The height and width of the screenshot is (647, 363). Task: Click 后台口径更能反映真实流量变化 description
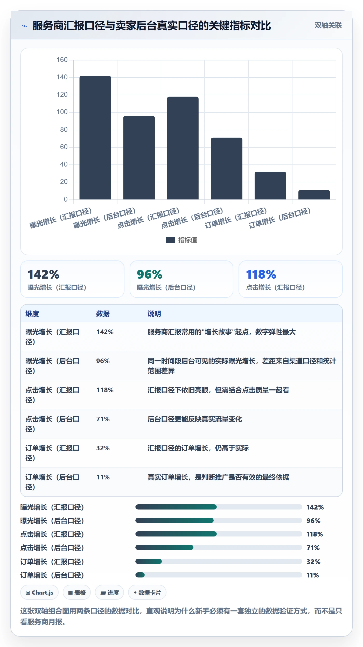tap(195, 419)
